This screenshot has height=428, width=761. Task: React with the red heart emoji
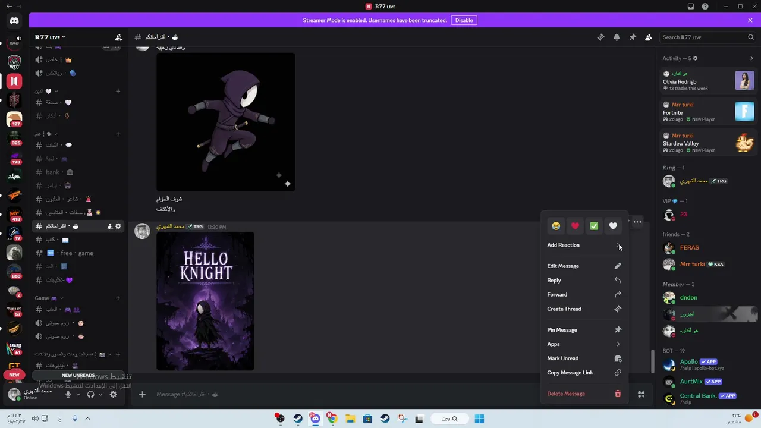[x=575, y=226]
